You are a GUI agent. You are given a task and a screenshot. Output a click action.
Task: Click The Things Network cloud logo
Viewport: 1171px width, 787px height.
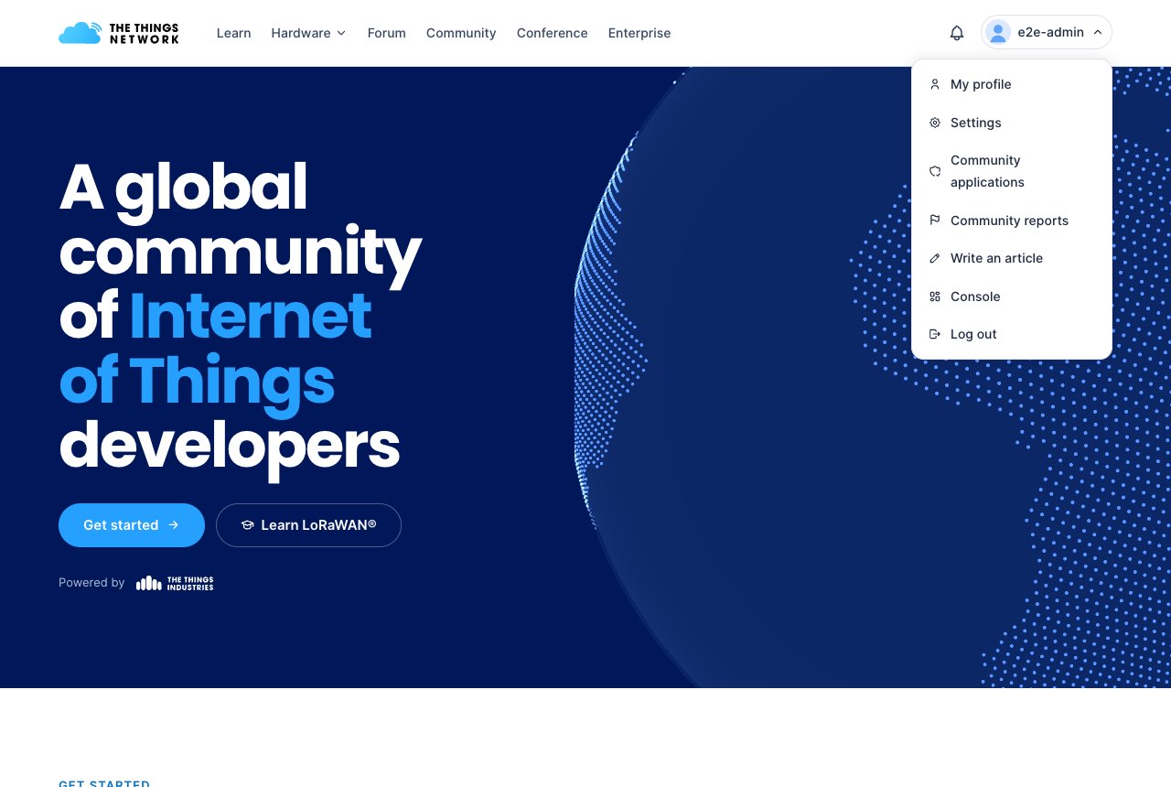[118, 33]
